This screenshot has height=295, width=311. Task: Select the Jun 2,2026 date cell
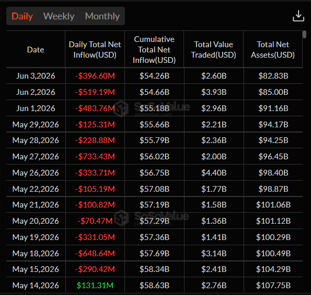(36, 92)
